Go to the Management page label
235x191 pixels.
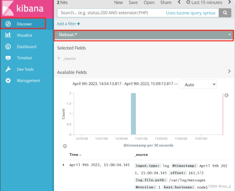pos(28,81)
